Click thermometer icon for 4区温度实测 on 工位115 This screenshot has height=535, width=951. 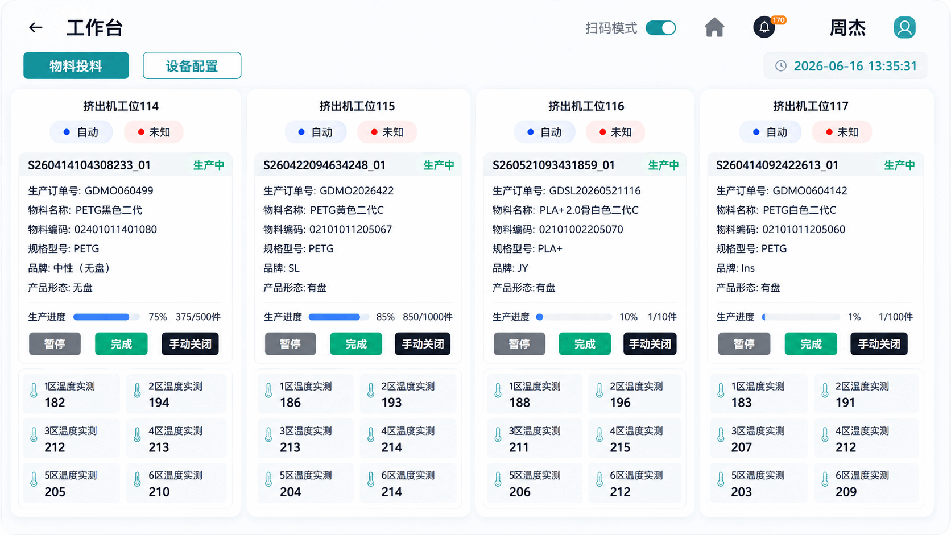coord(371,435)
